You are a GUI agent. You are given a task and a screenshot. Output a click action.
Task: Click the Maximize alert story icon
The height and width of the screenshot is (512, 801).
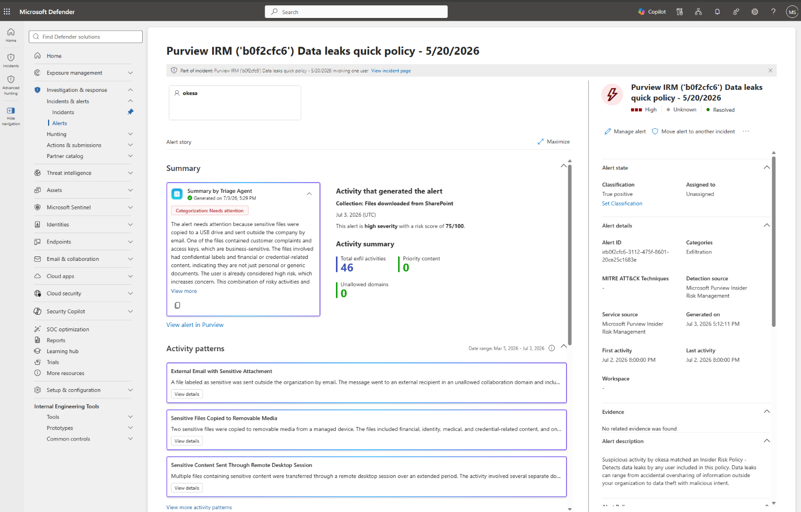pyautogui.click(x=541, y=142)
